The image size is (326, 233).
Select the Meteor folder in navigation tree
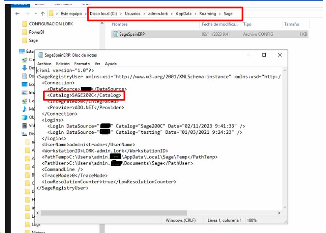(x=35, y=231)
